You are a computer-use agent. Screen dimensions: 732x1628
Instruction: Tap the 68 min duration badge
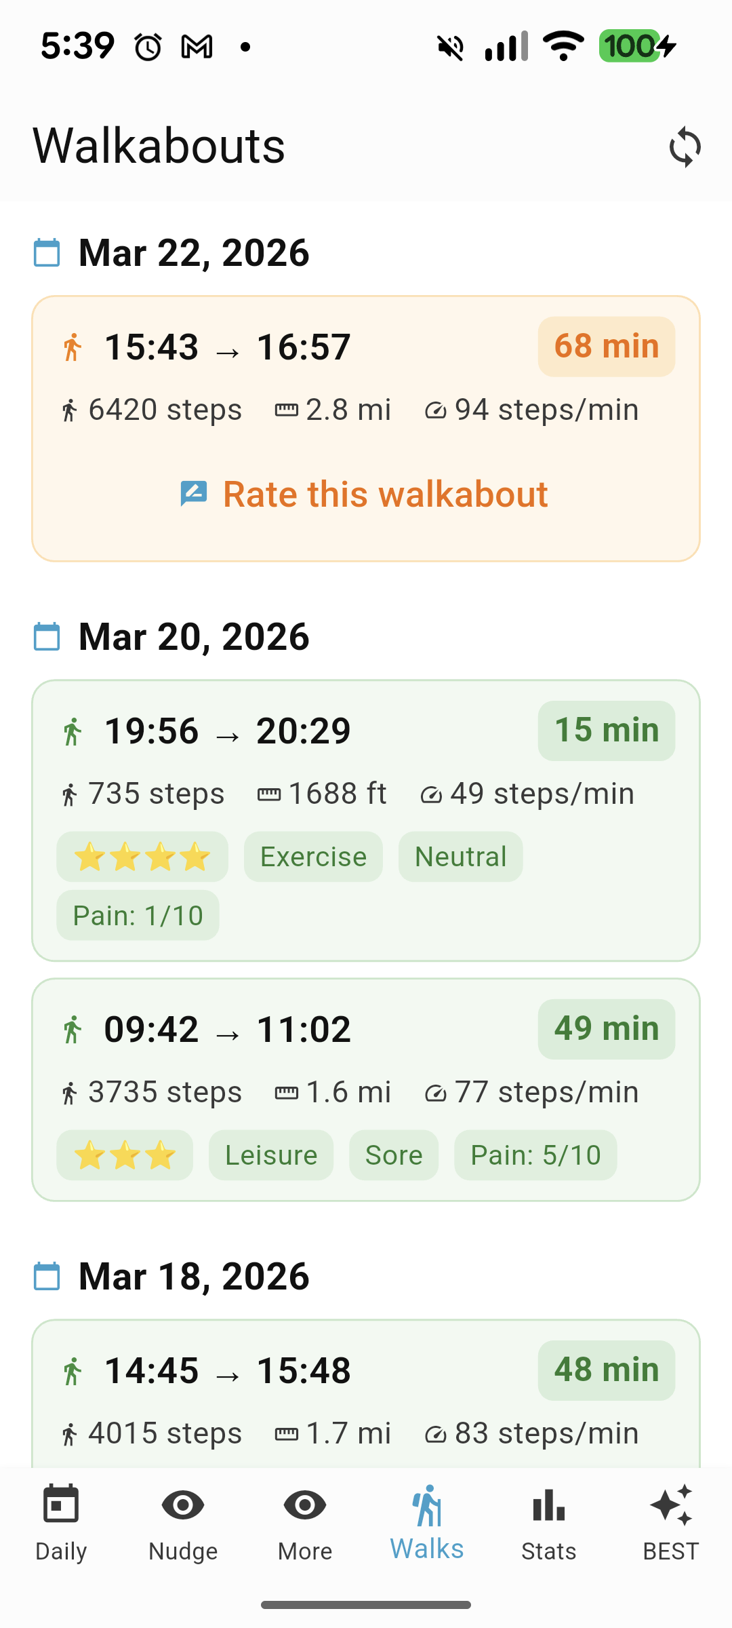pyautogui.click(x=605, y=347)
